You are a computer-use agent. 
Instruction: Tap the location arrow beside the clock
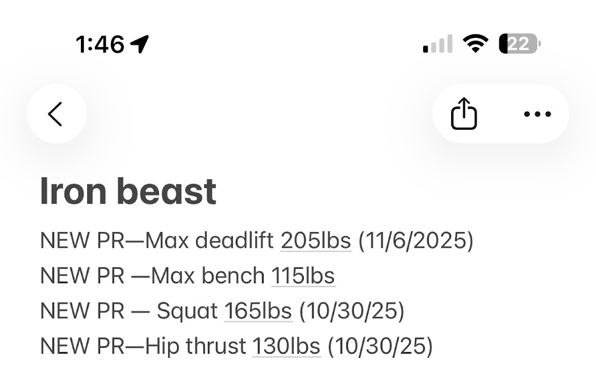[139, 44]
